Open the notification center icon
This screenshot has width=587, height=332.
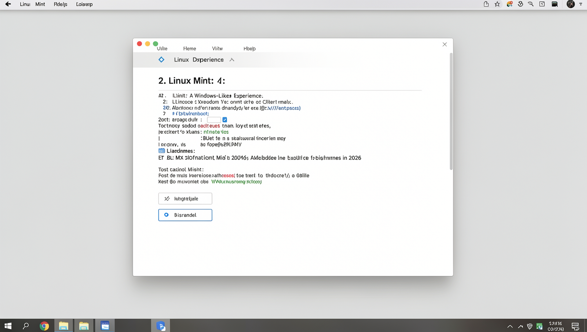pos(575,326)
